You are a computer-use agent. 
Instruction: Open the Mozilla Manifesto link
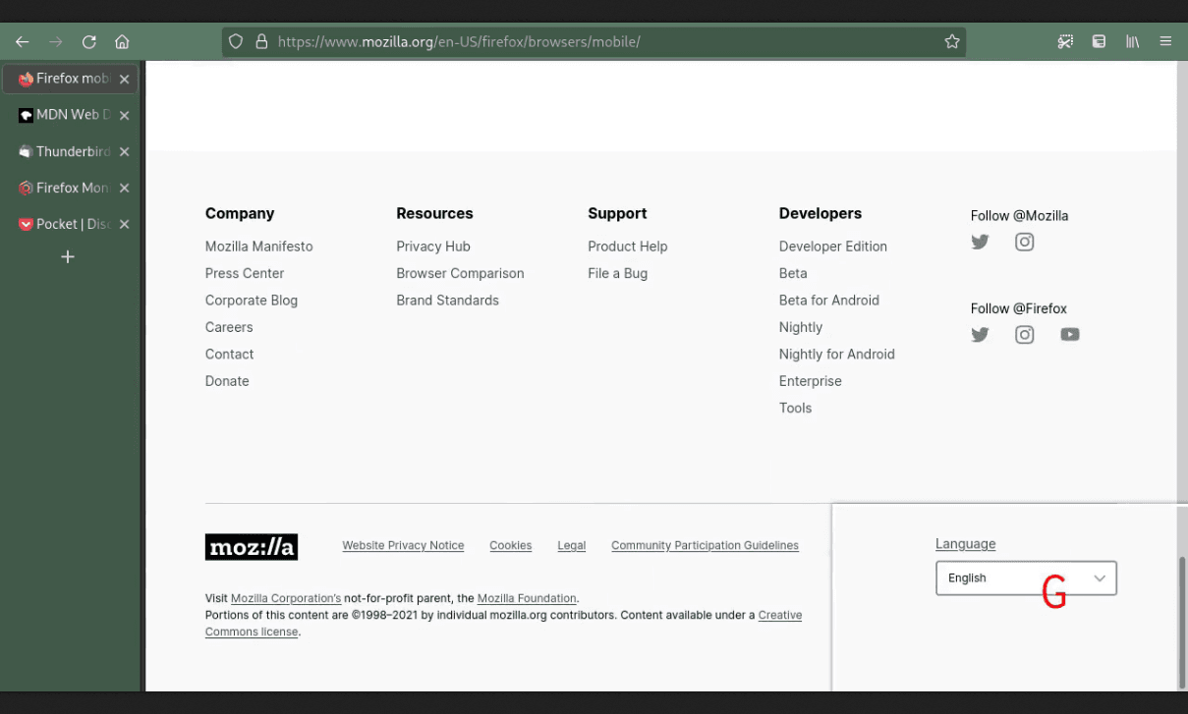pos(258,247)
